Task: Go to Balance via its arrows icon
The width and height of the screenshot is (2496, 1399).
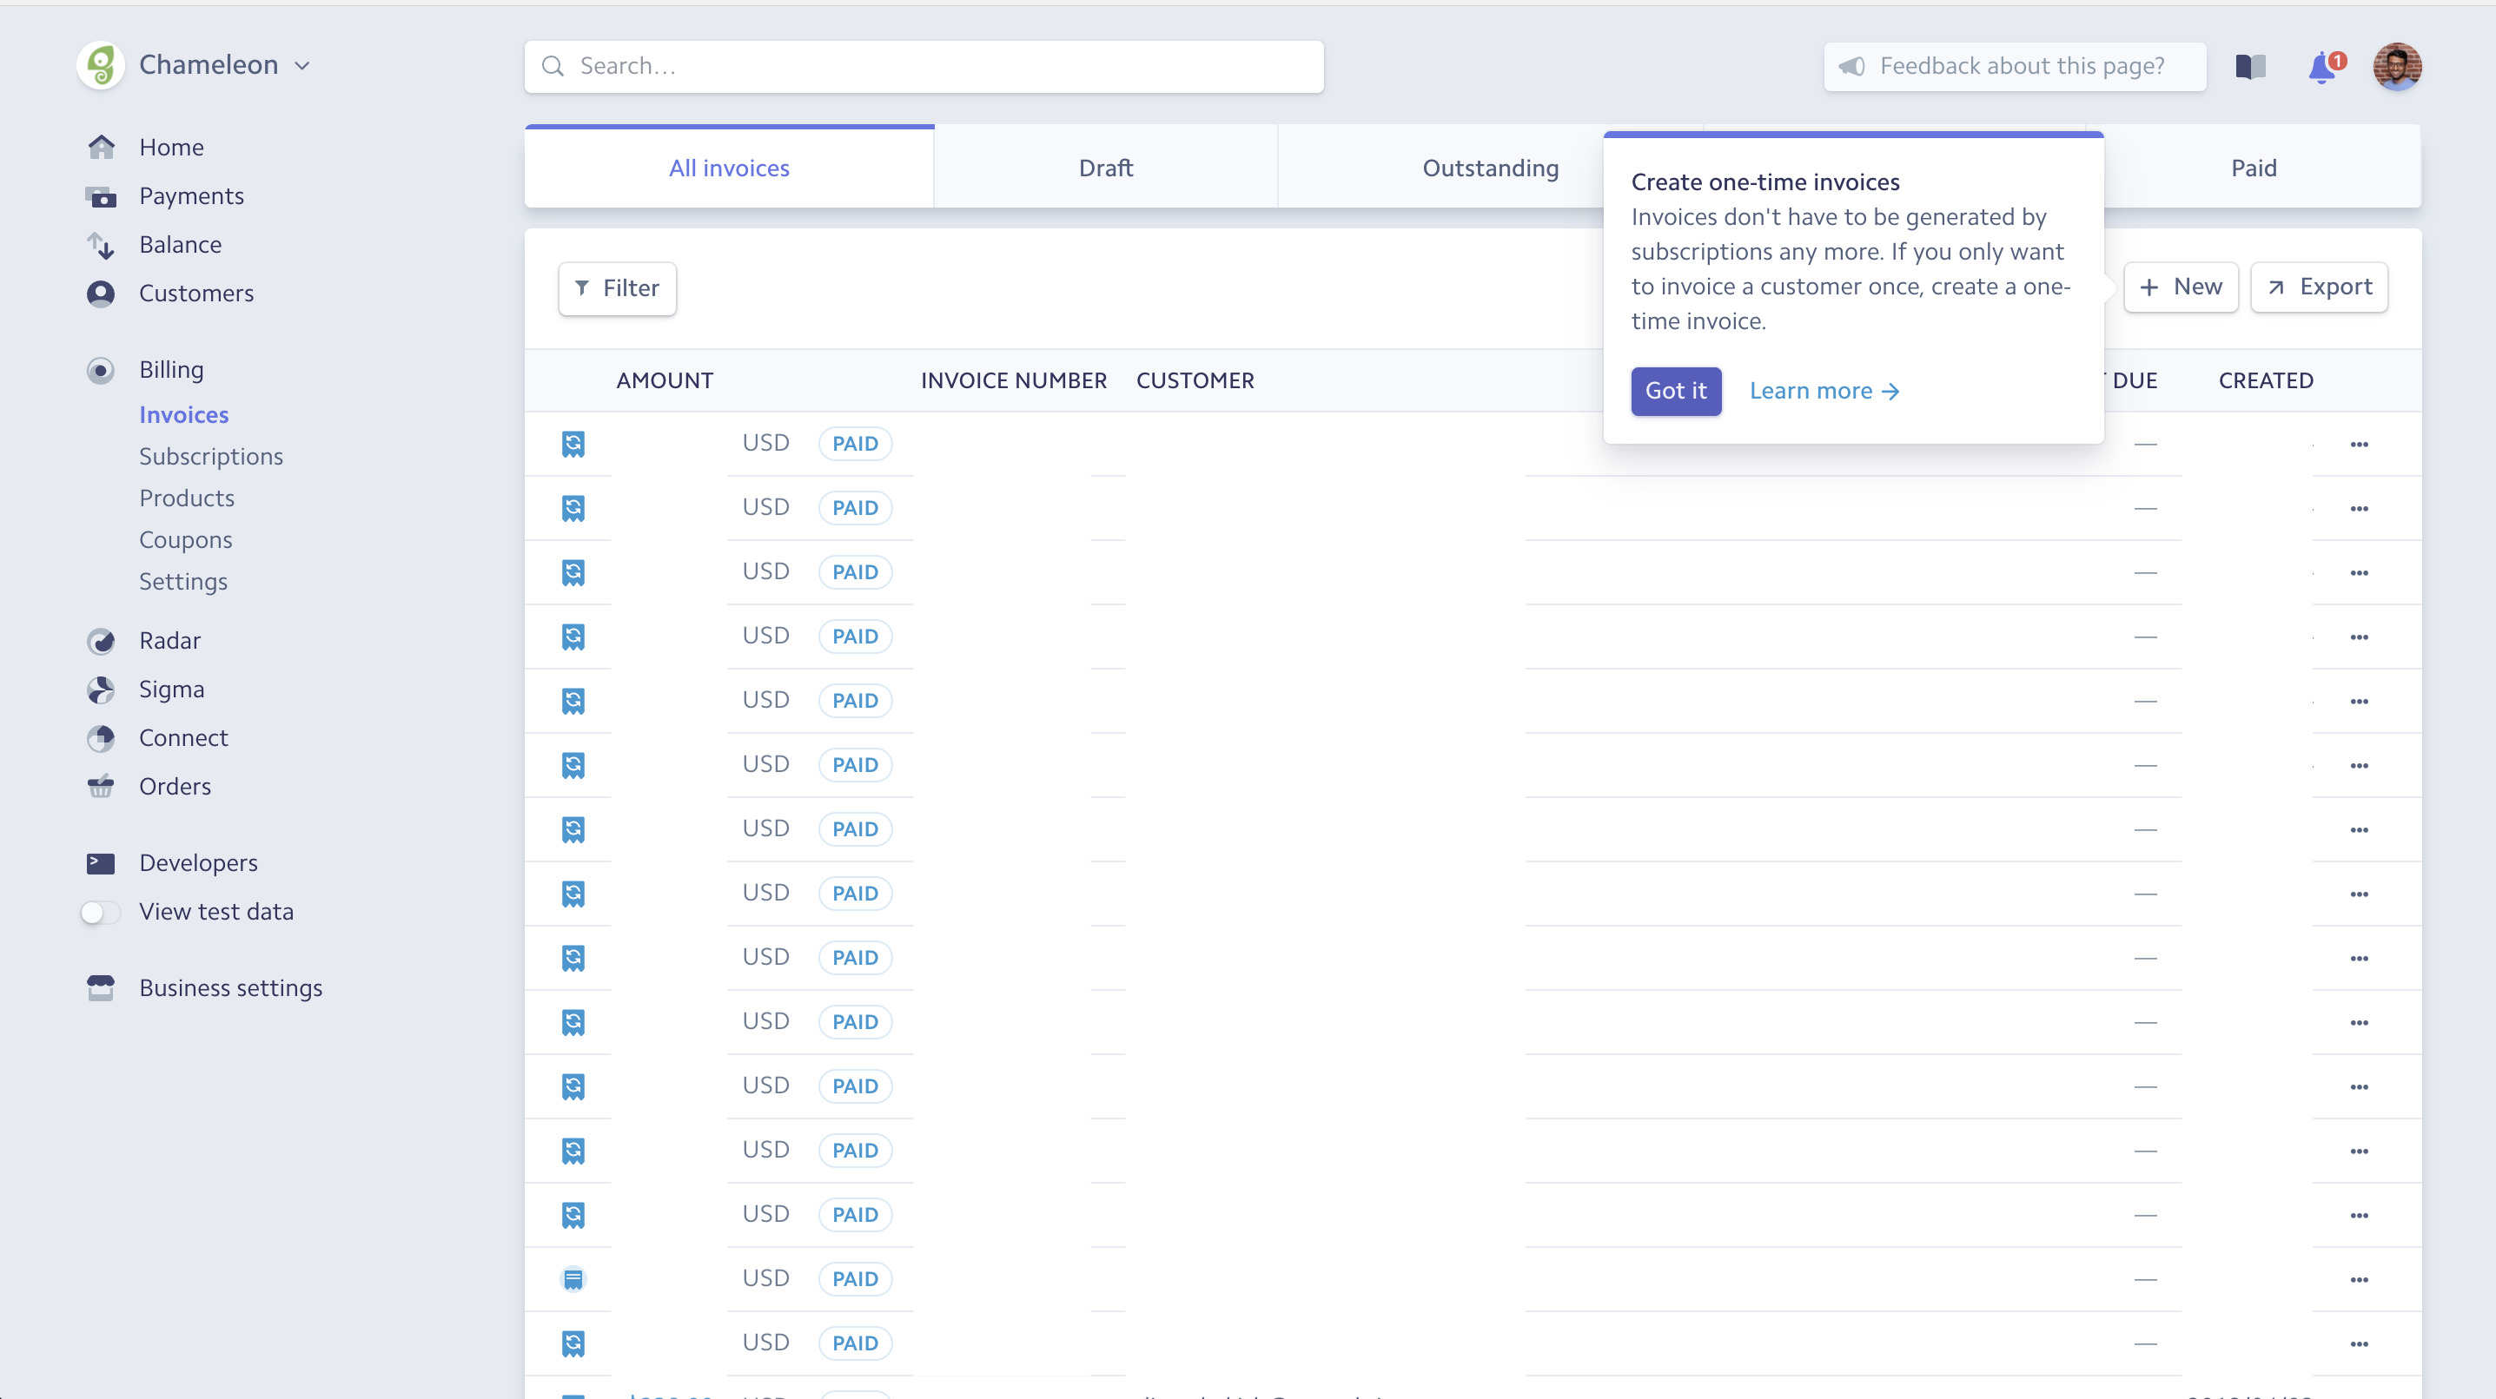Action: (101, 245)
